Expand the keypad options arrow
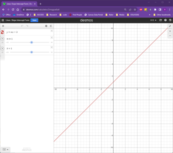This screenshot has height=153, width=173. 7,150
